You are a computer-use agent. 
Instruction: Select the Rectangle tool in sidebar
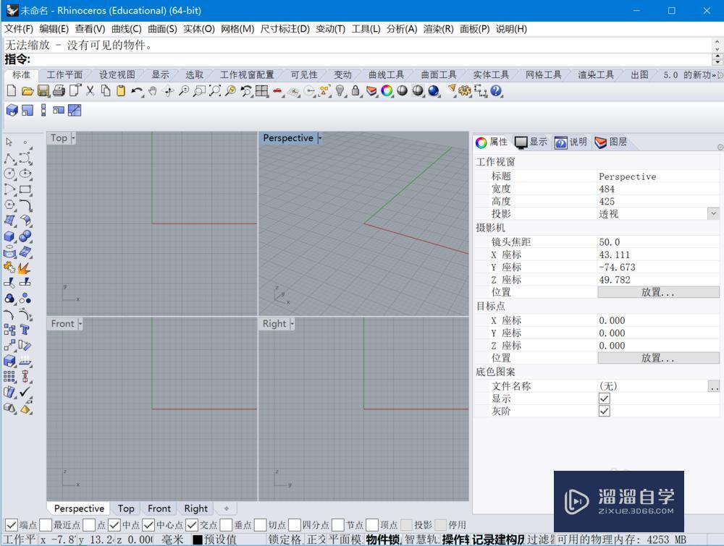coord(25,189)
